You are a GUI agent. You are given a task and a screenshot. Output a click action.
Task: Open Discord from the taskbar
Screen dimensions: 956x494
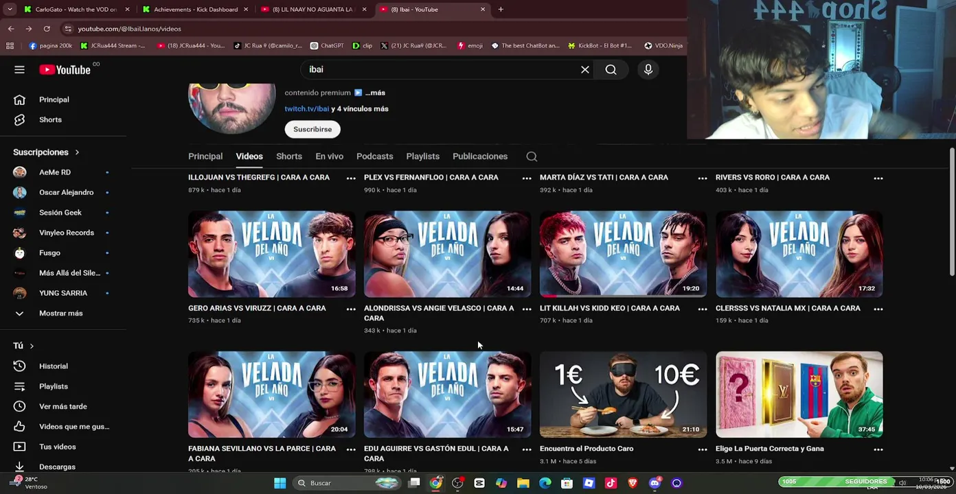tap(655, 483)
